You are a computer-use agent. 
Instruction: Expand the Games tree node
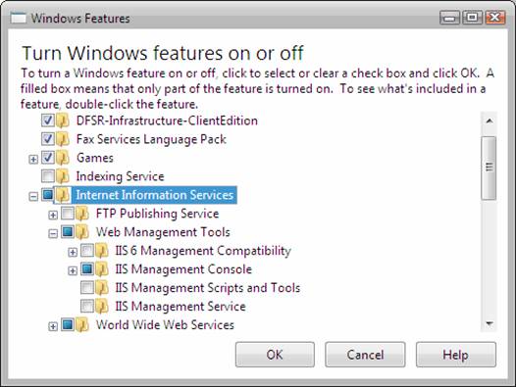pos(33,159)
